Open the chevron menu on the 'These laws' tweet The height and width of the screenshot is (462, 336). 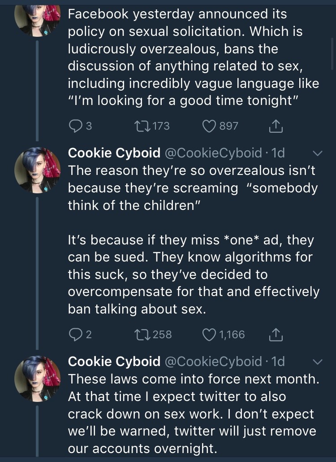[x=317, y=362]
